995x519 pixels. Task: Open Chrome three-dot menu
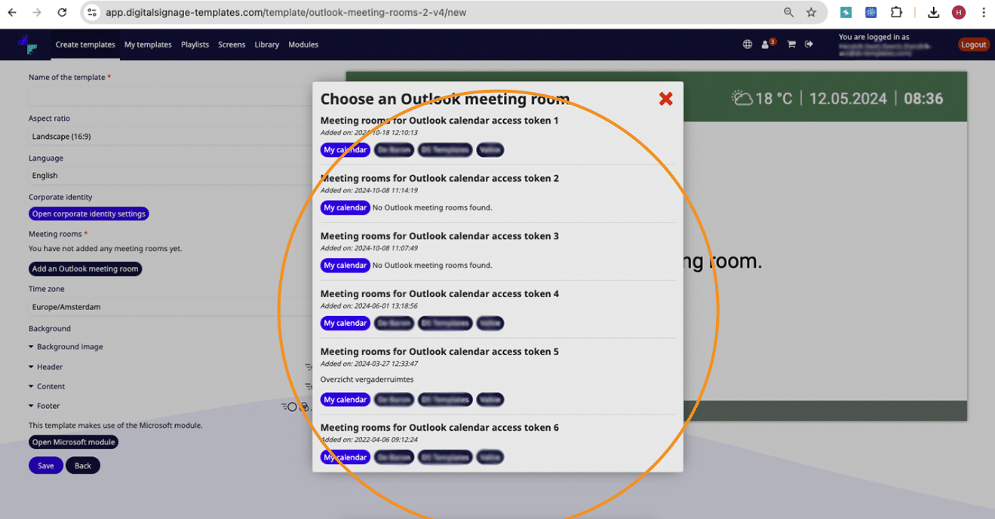[983, 12]
